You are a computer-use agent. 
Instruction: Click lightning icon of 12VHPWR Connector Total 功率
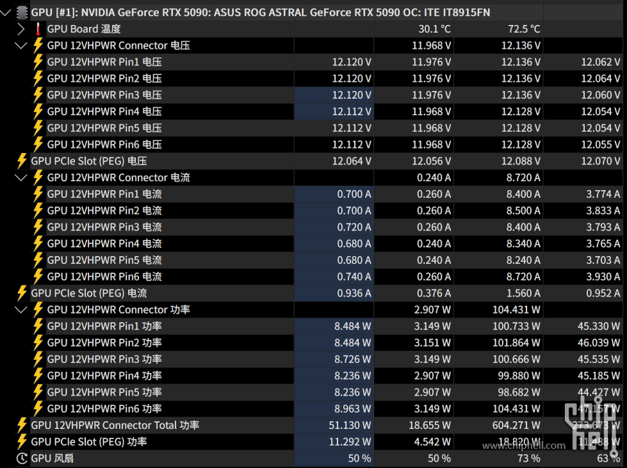point(22,425)
